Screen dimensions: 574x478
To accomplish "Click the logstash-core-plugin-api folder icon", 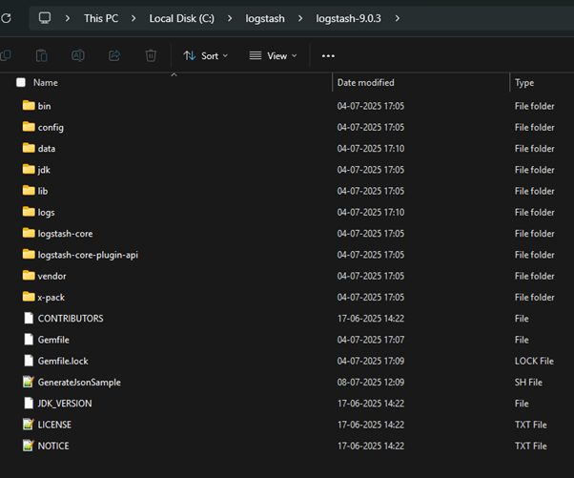I will click(x=29, y=254).
